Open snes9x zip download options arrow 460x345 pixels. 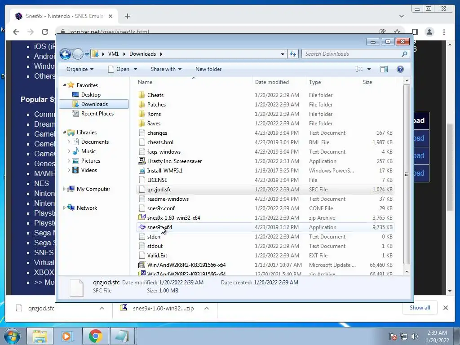[207, 308]
